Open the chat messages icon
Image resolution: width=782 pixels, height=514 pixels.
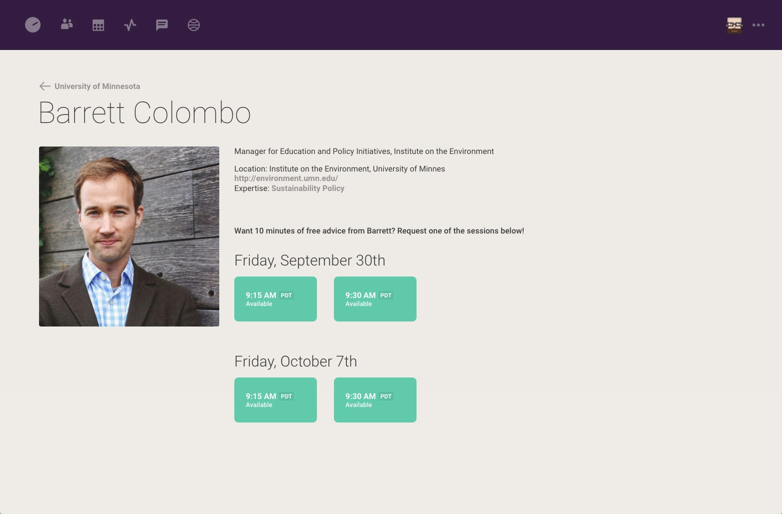coord(162,25)
